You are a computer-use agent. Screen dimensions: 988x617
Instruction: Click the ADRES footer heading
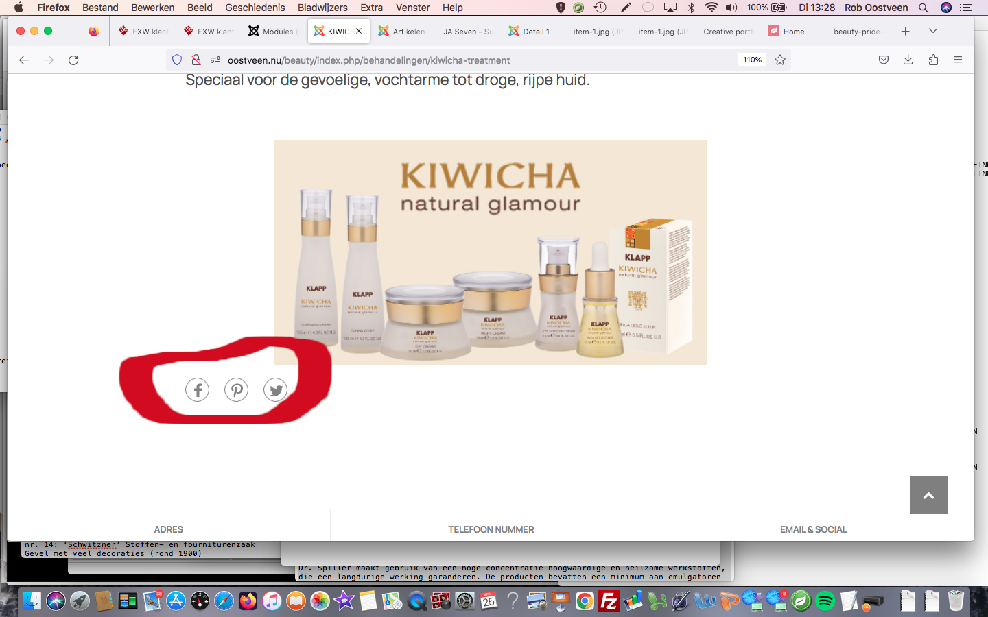tap(169, 529)
